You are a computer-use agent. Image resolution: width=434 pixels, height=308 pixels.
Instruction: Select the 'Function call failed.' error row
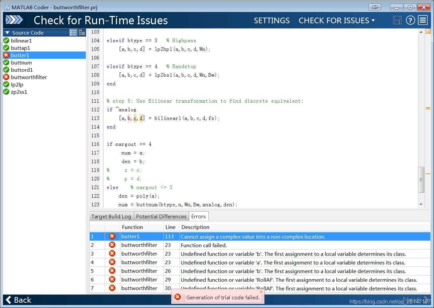[260, 245]
